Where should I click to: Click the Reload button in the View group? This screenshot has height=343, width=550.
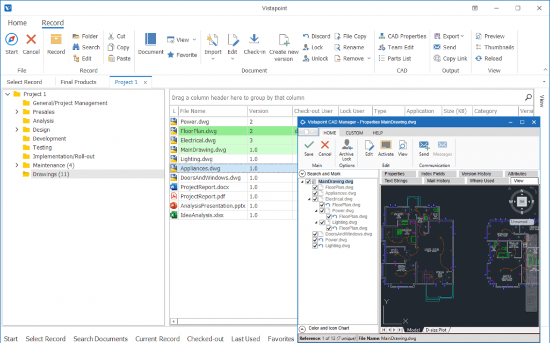point(493,58)
